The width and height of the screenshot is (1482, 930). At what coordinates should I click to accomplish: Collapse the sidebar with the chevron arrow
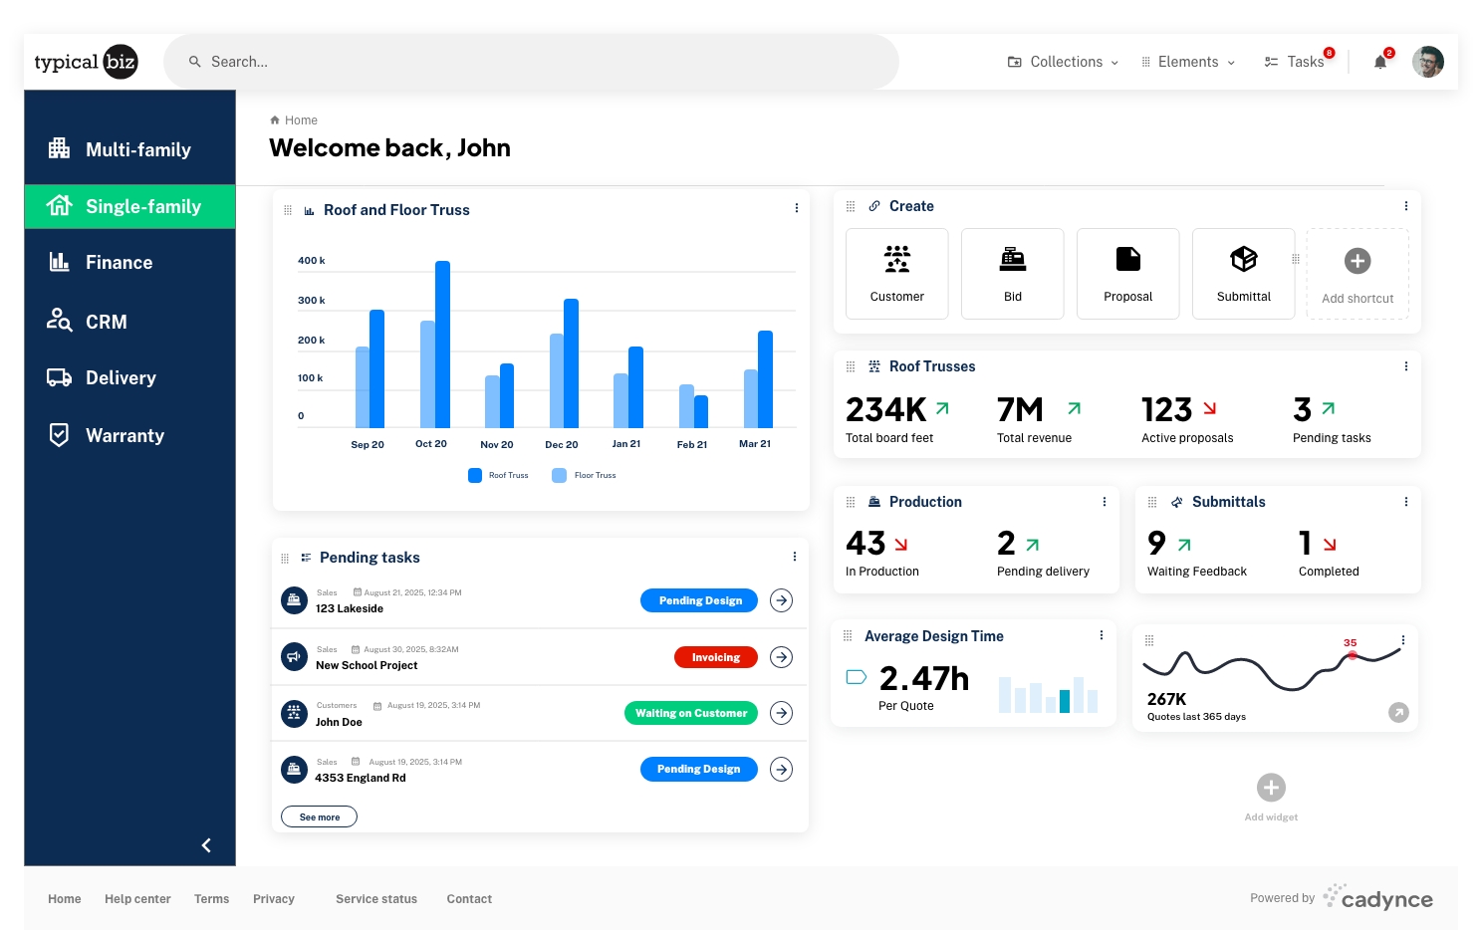click(x=206, y=845)
